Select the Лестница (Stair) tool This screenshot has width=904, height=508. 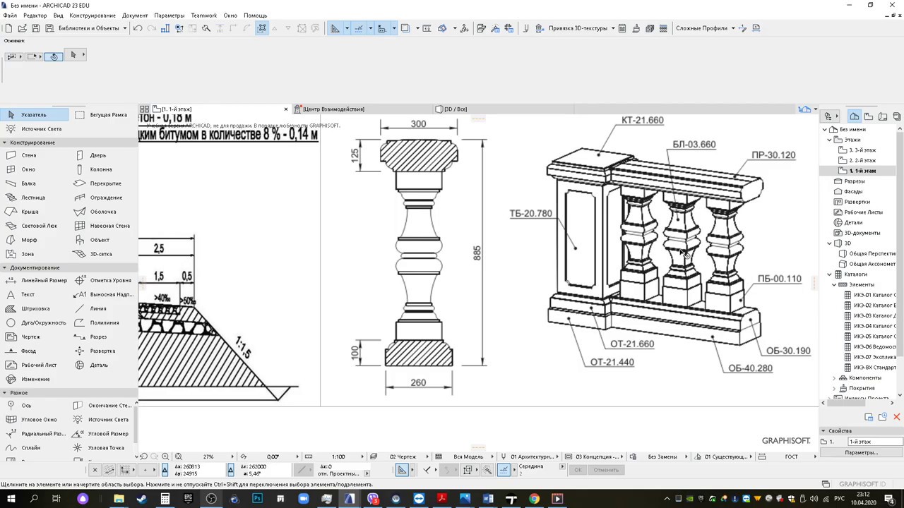[x=34, y=198]
